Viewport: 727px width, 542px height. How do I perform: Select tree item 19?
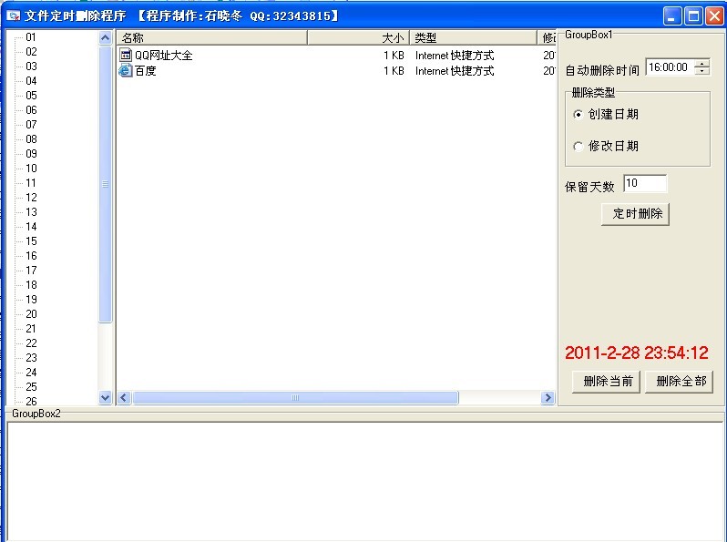click(x=31, y=300)
